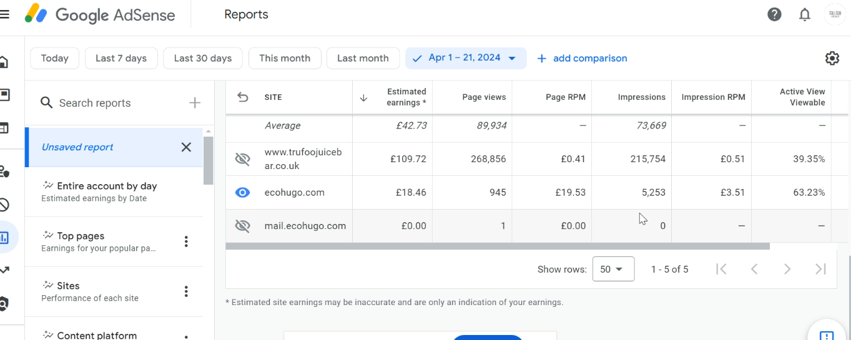Click the horizontal table scrollbar
Screen dimensions: 851x340
coord(498,246)
